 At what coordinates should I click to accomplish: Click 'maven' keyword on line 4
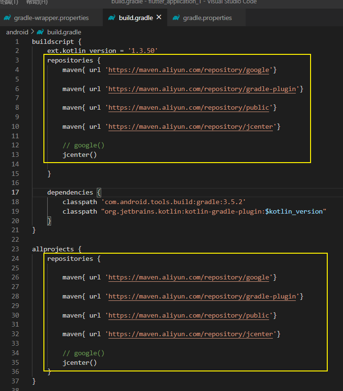coord(72,70)
